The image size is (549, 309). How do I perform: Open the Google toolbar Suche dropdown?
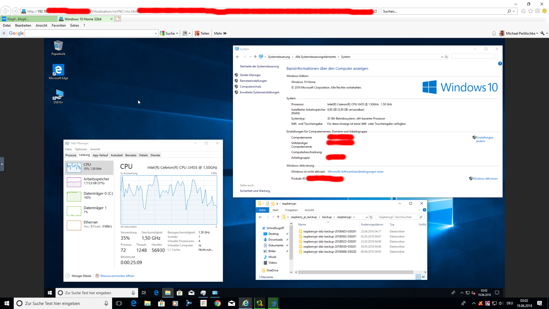pyautogui.click(x=177, y=33)
